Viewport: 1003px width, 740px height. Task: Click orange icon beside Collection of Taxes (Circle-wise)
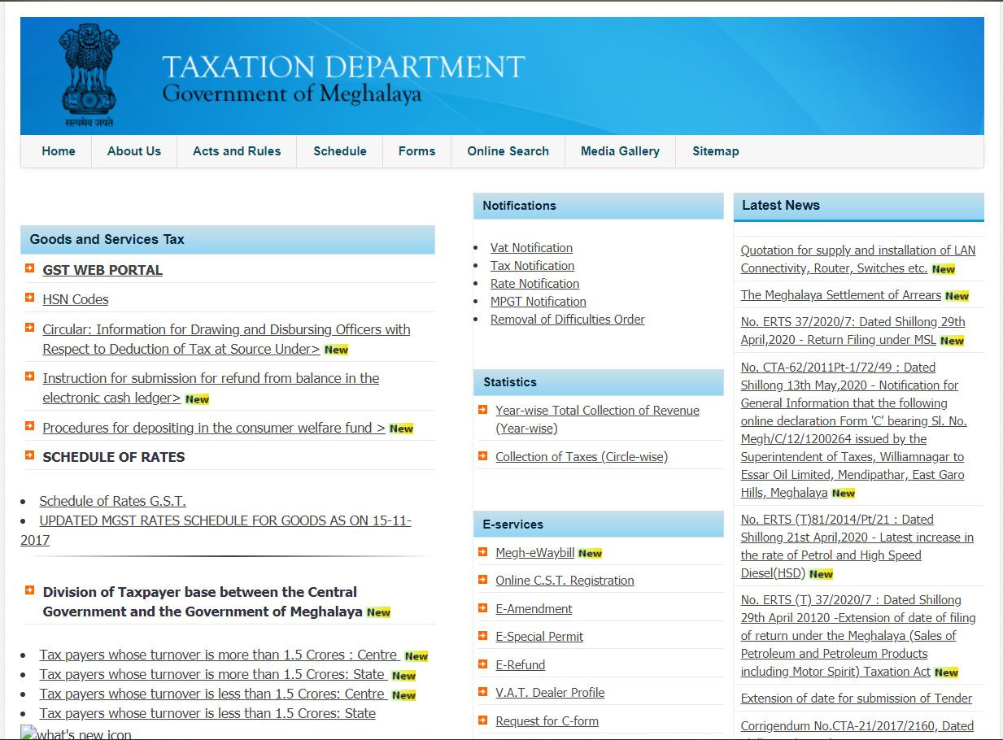coord(483,456)
